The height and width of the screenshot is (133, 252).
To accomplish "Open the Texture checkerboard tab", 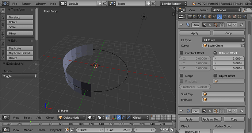I will (x=234, y=16).
